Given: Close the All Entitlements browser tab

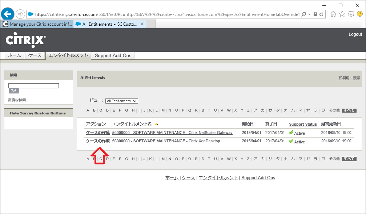Looking at the screenshot, I should [142, 24].
